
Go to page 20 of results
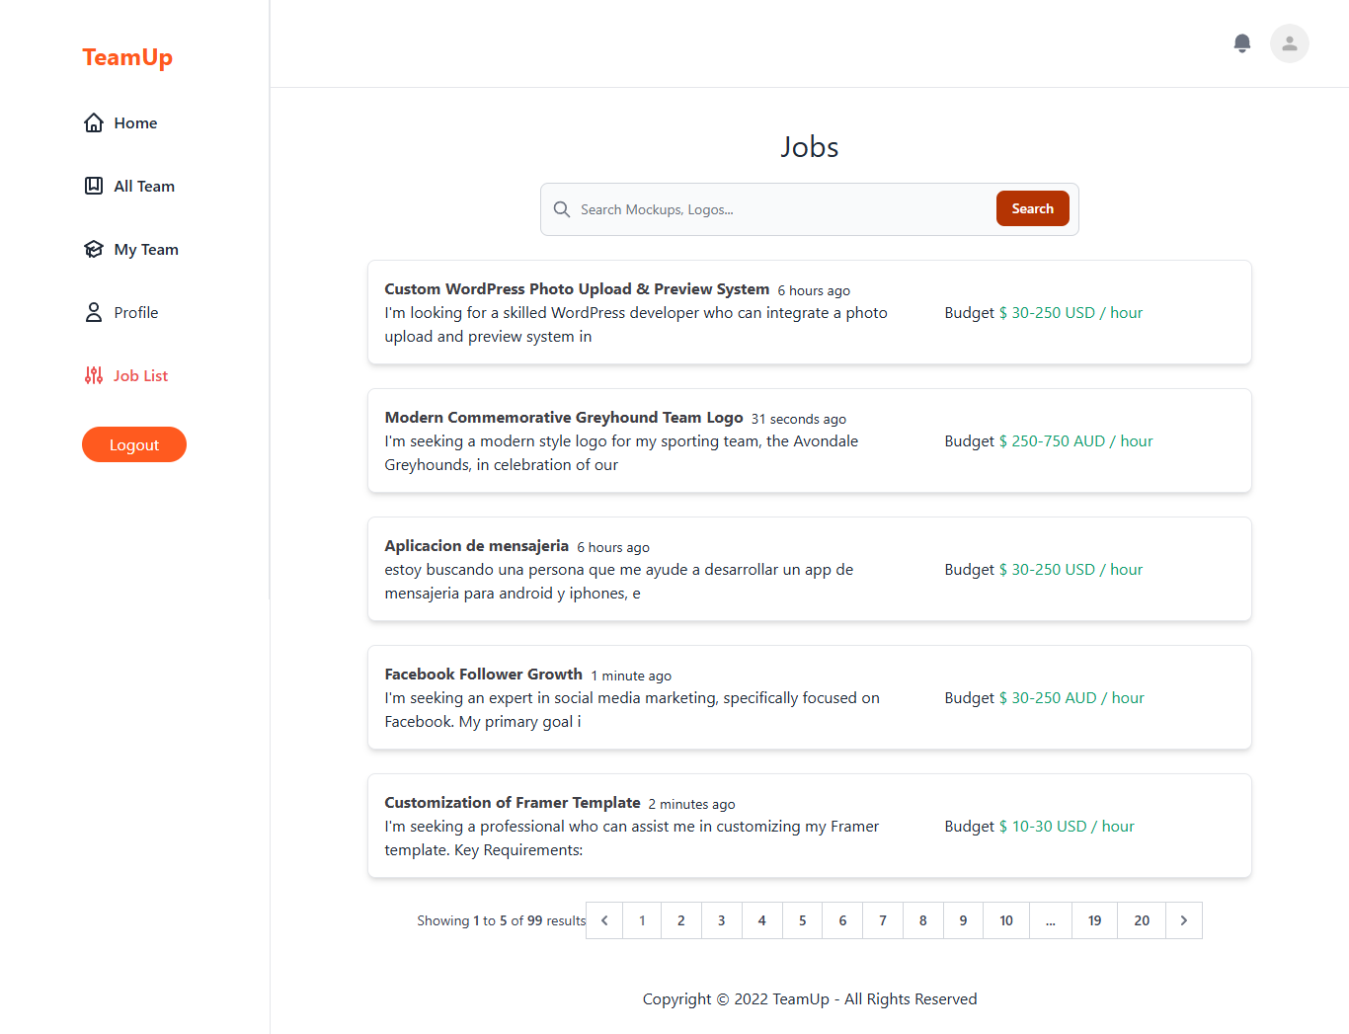(1142, 920)
